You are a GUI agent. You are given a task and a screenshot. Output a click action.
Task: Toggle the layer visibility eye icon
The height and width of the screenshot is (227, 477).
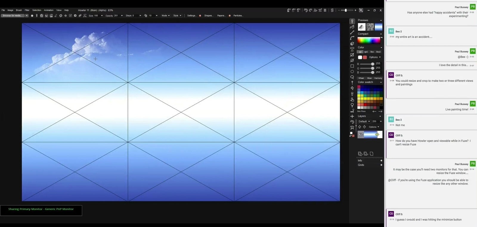pos(360,134)
